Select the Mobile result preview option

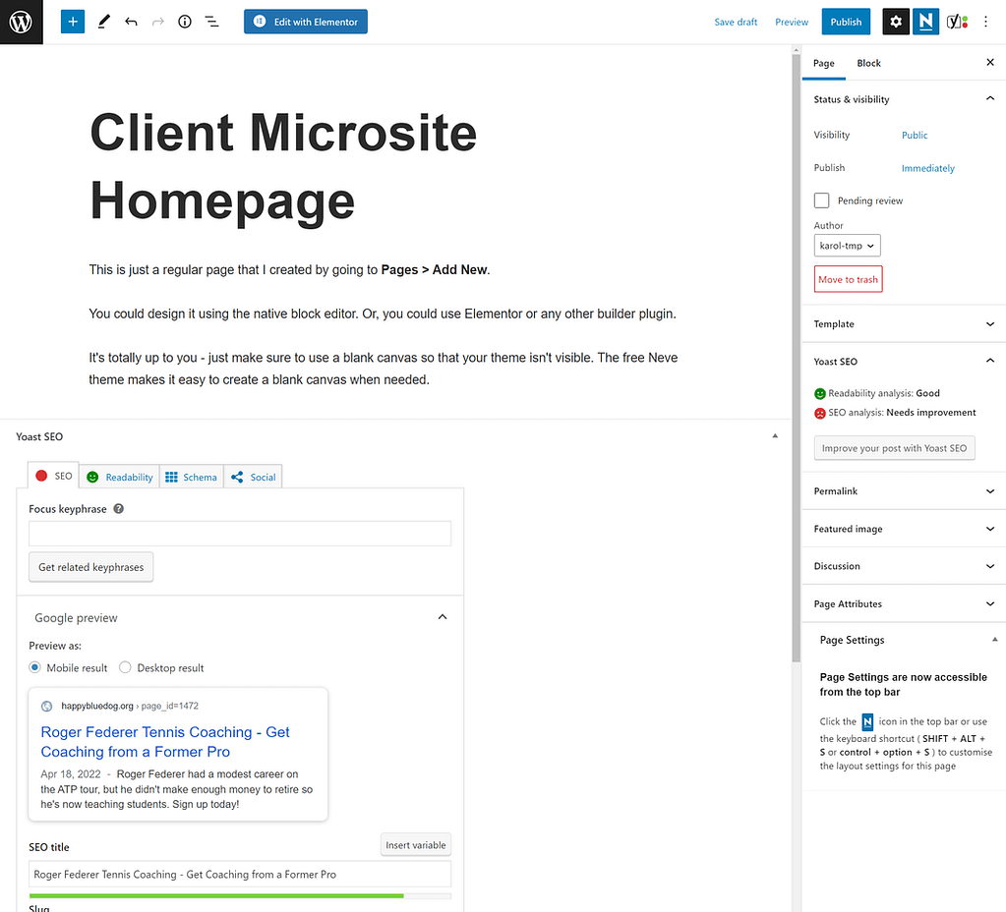tap(36, 667)
